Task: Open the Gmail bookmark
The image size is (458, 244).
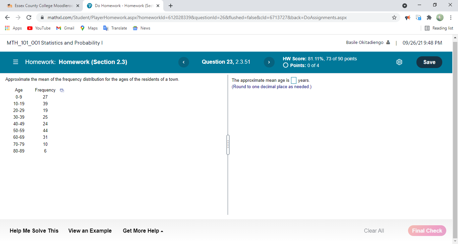Action: tap(65, 28)
